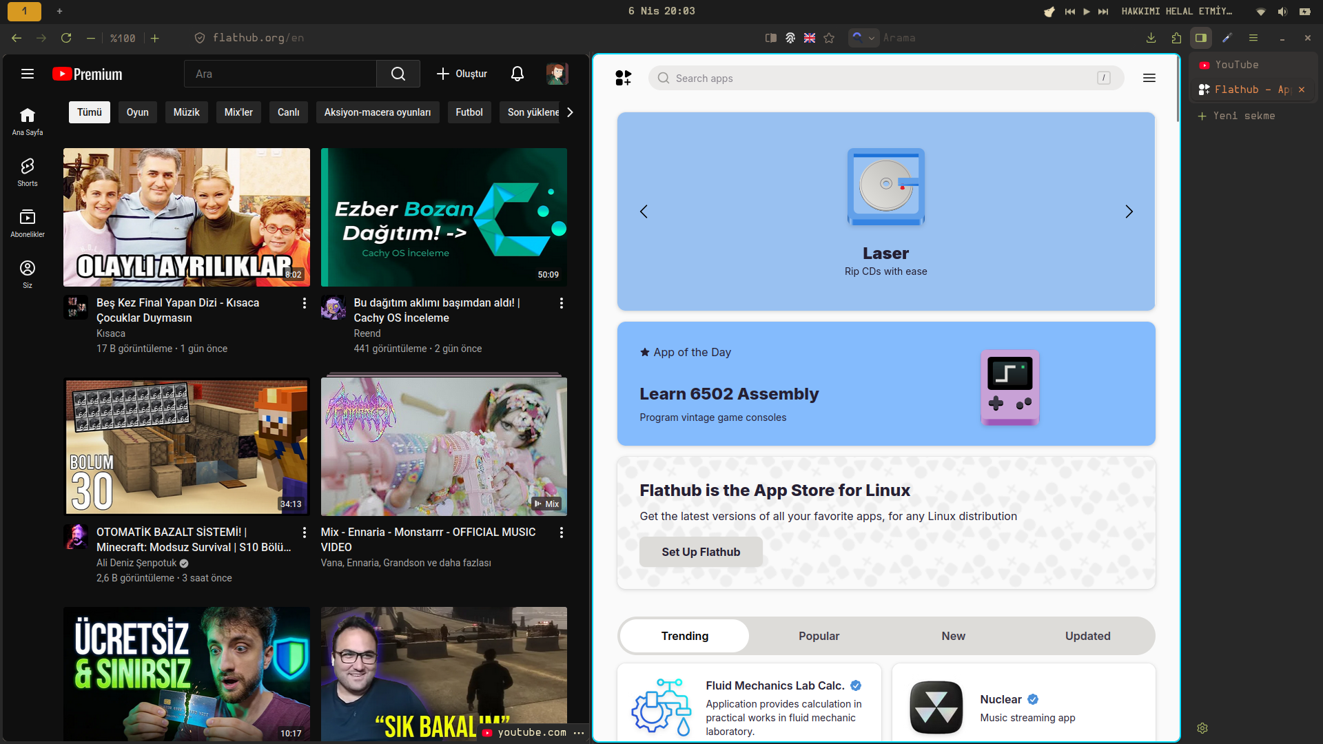The height and width of the screenshot is (744, 1323).
Task: Zoom out with the minus icon
Action: [x=91, y=38]
